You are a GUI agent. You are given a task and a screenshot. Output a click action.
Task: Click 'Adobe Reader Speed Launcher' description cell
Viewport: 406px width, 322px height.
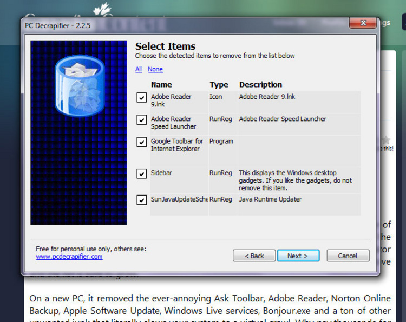(x=299, y=125)
